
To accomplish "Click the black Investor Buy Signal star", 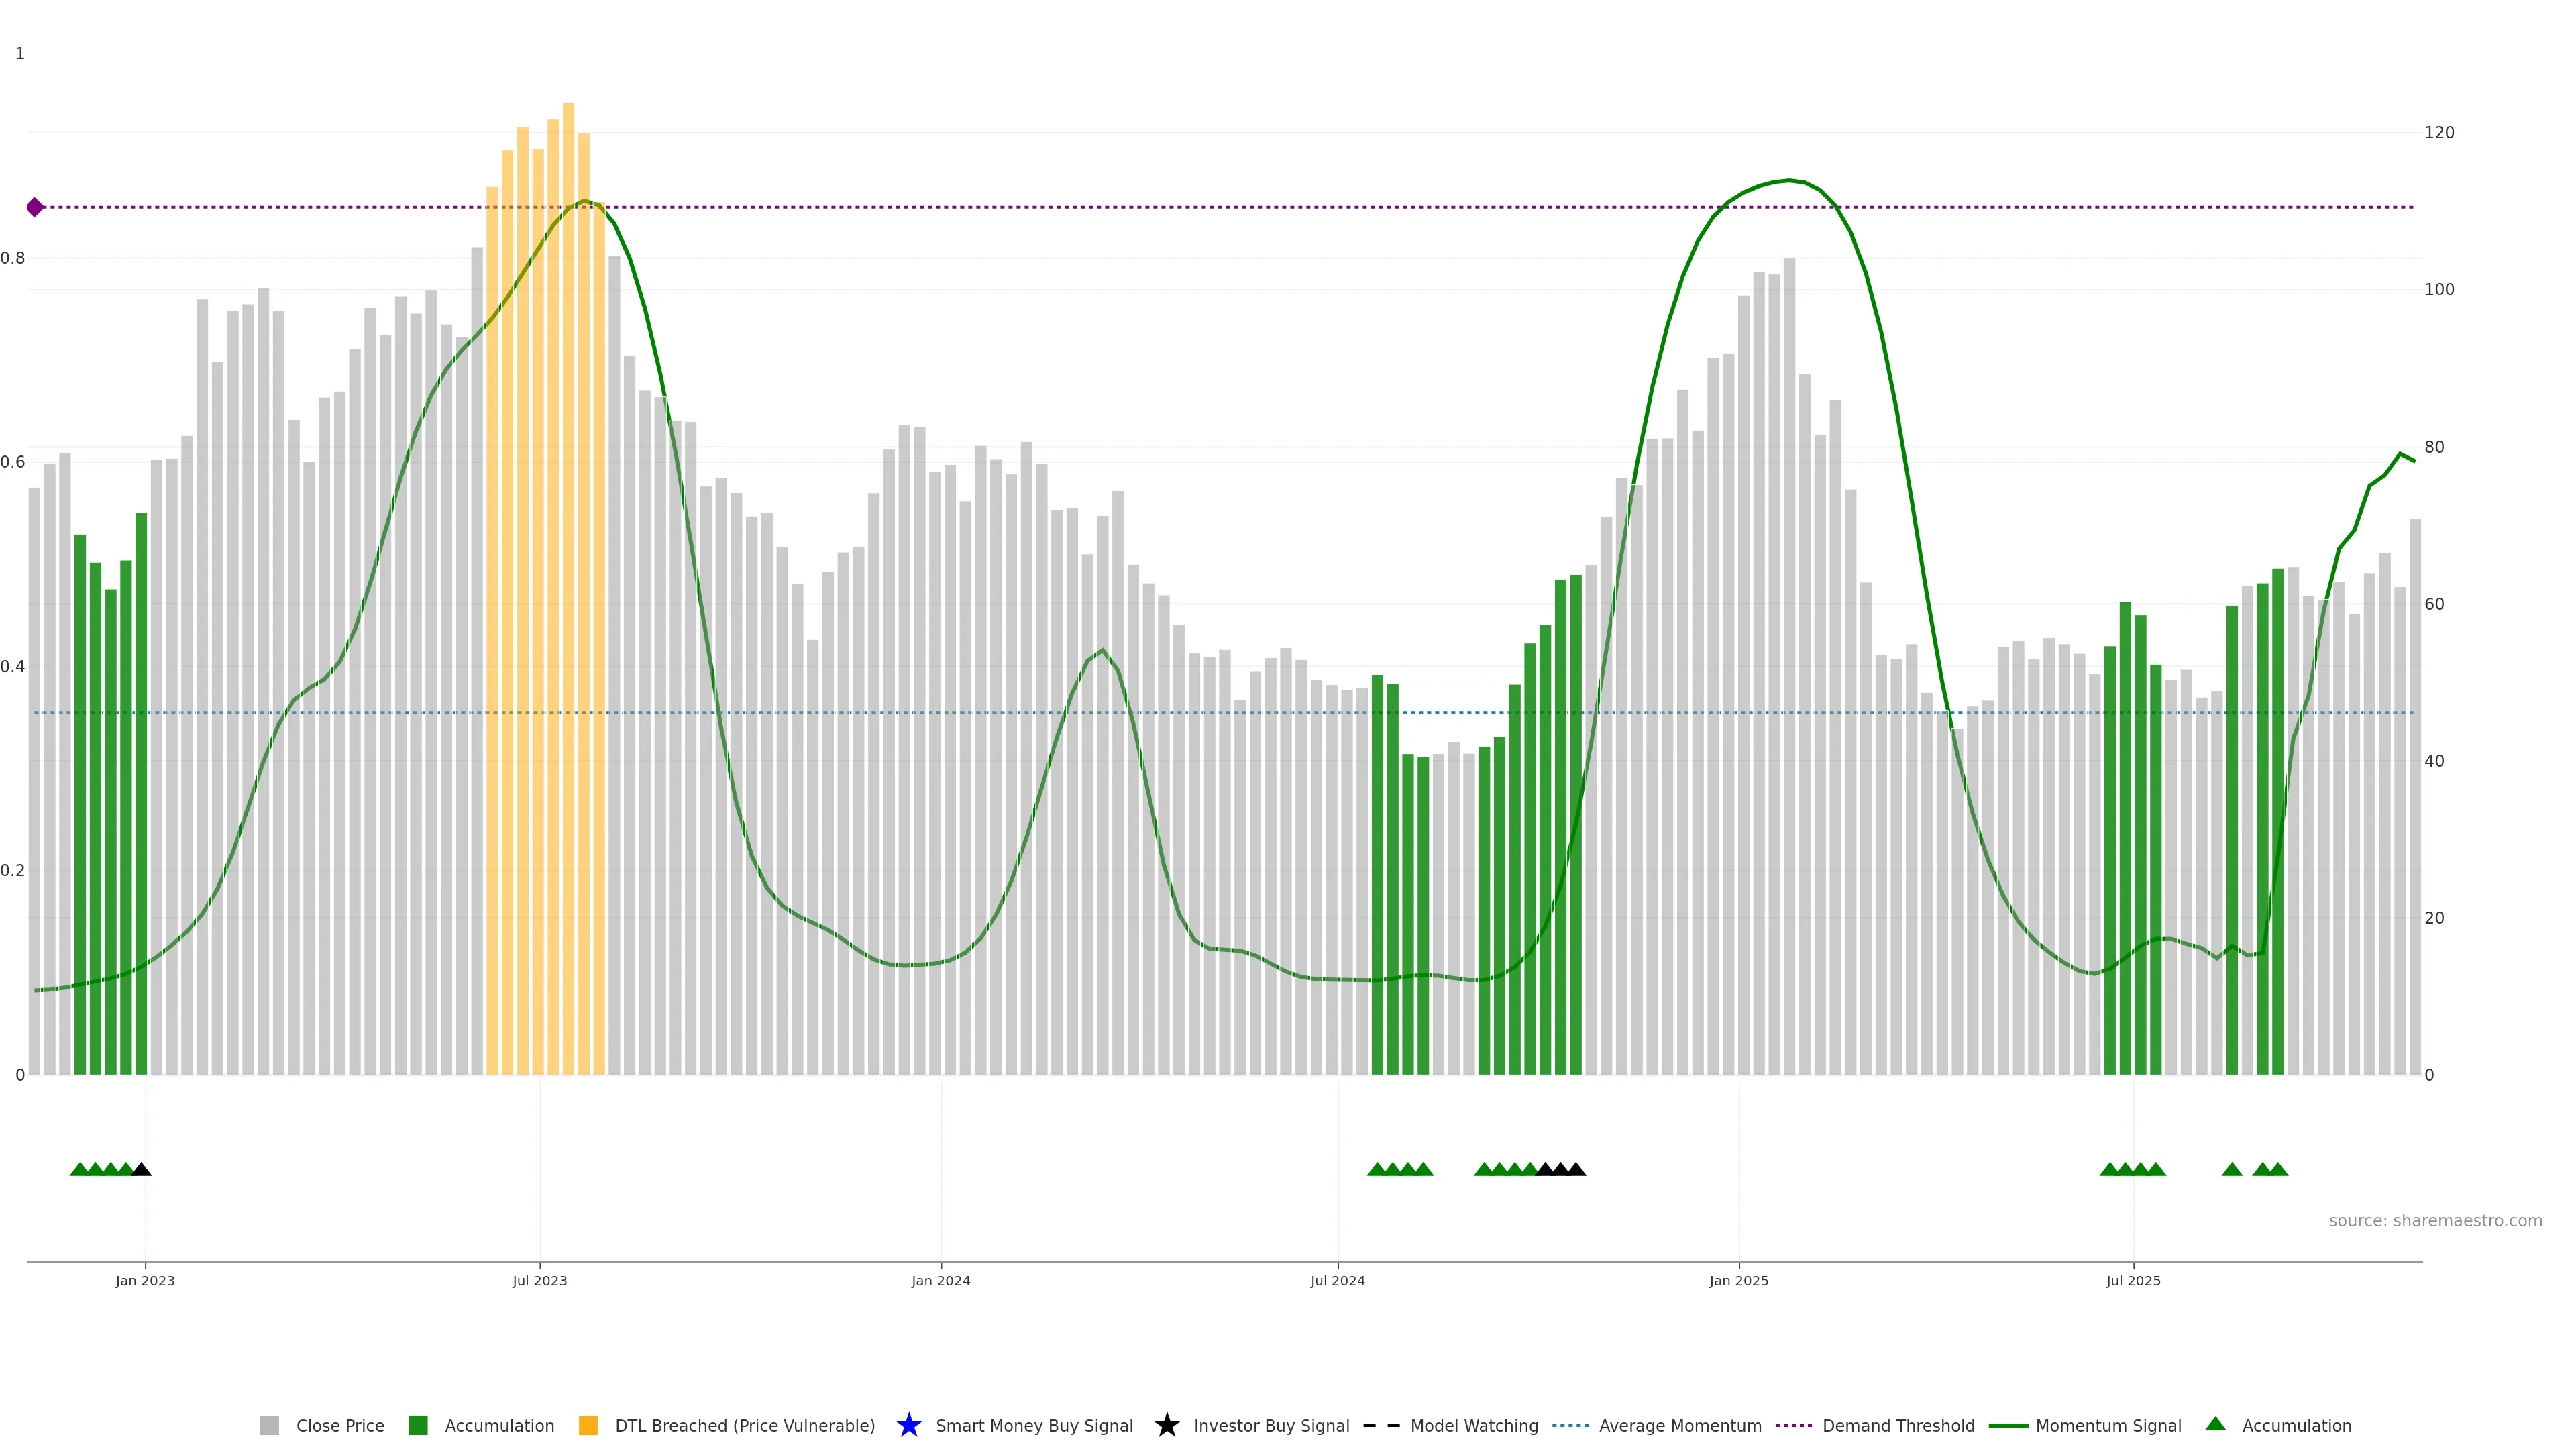I will coord(1166,1425).
